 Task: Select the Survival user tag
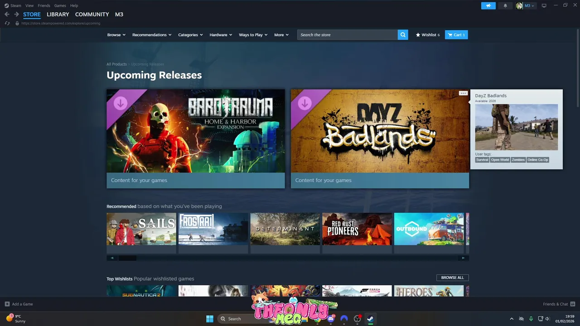tap(482, 160)
